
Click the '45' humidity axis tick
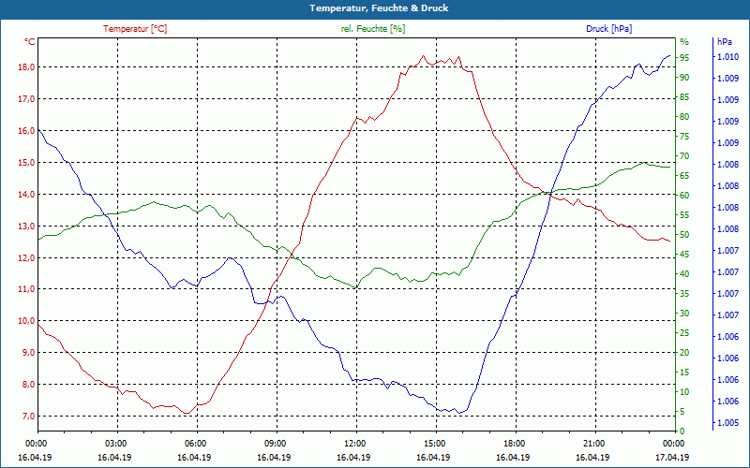click(684, 255)
